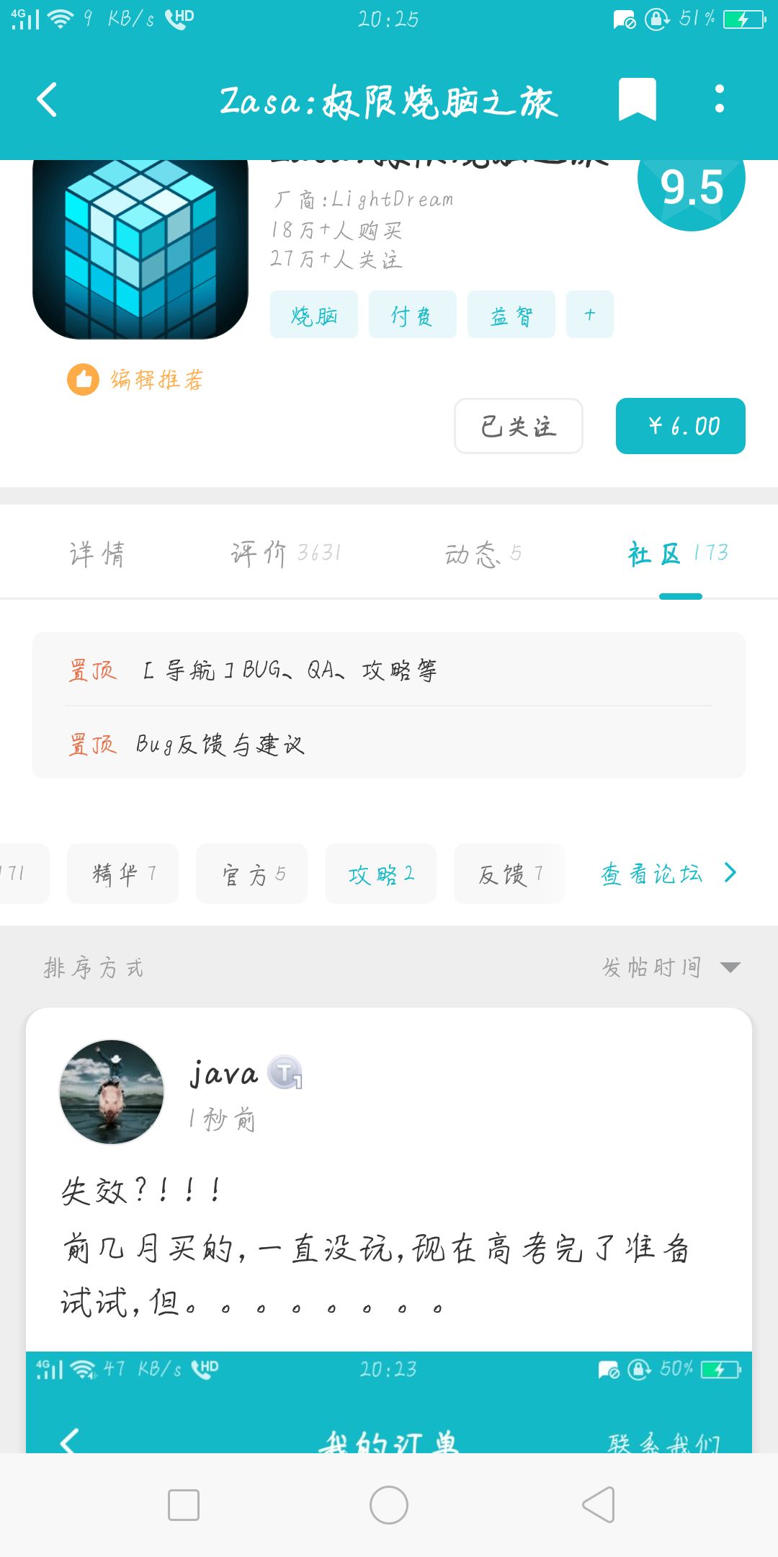Buy the game for ￥6.00

pos(680,426)
